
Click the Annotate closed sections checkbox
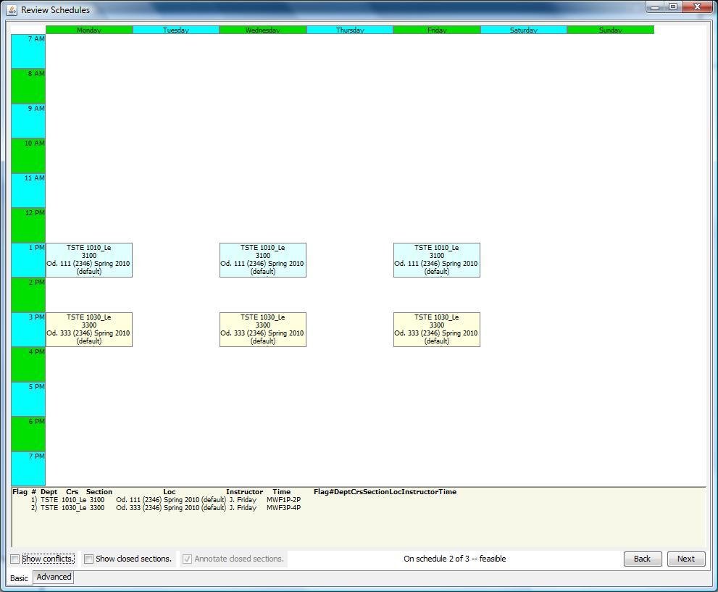[x=187, y=559]
